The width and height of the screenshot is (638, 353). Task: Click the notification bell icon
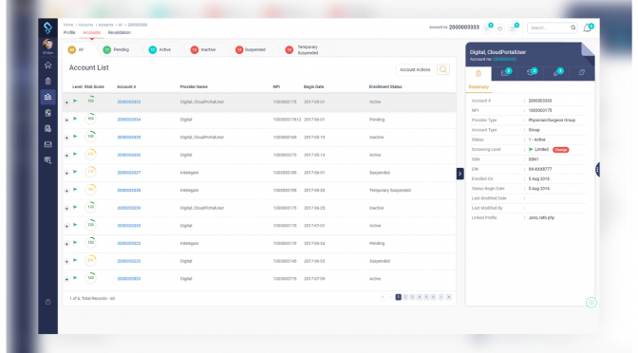(587, 28)
